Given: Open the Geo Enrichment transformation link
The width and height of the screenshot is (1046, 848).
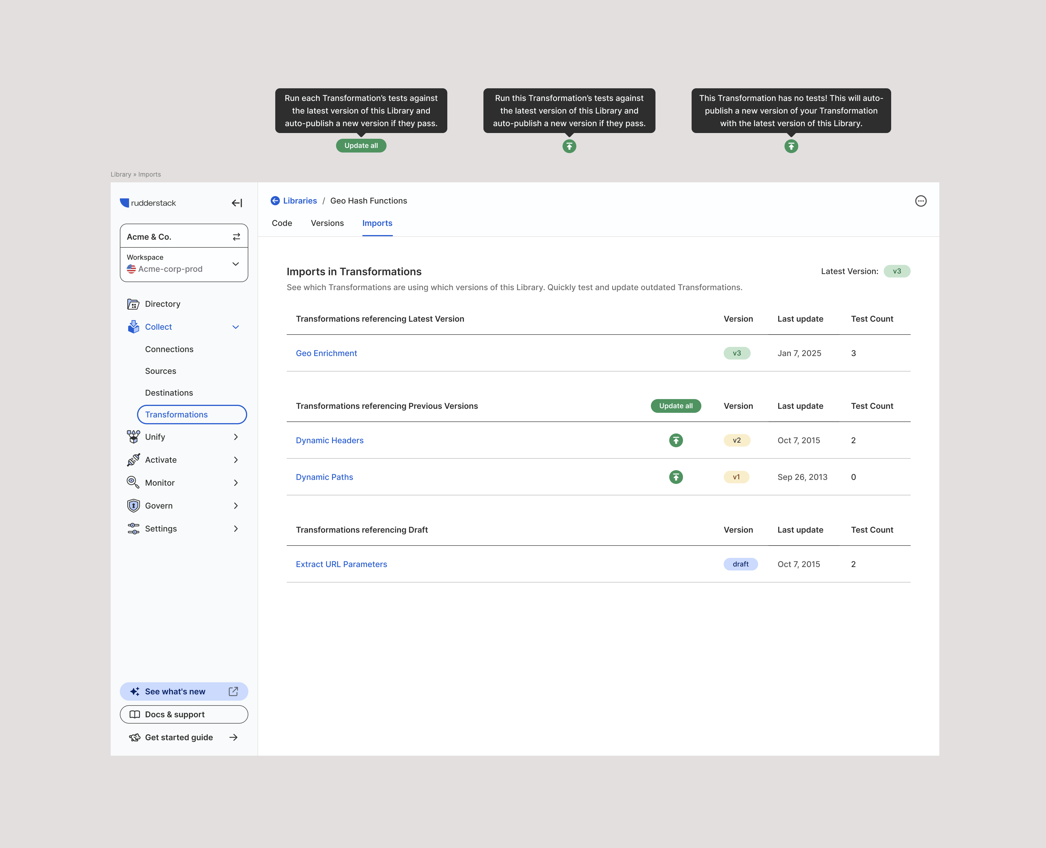Looking at the screenshot, I should [326, 353].
